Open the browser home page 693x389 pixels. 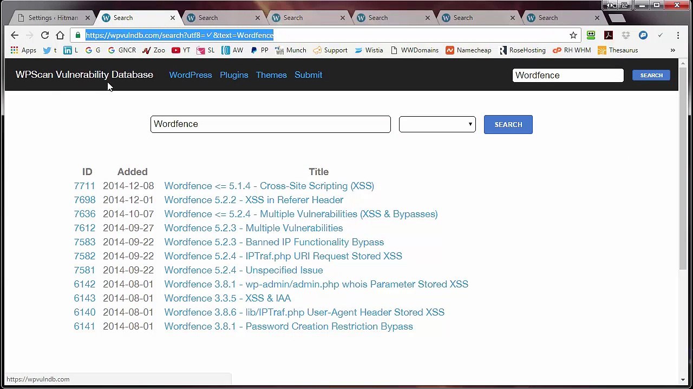coord(60,35)
